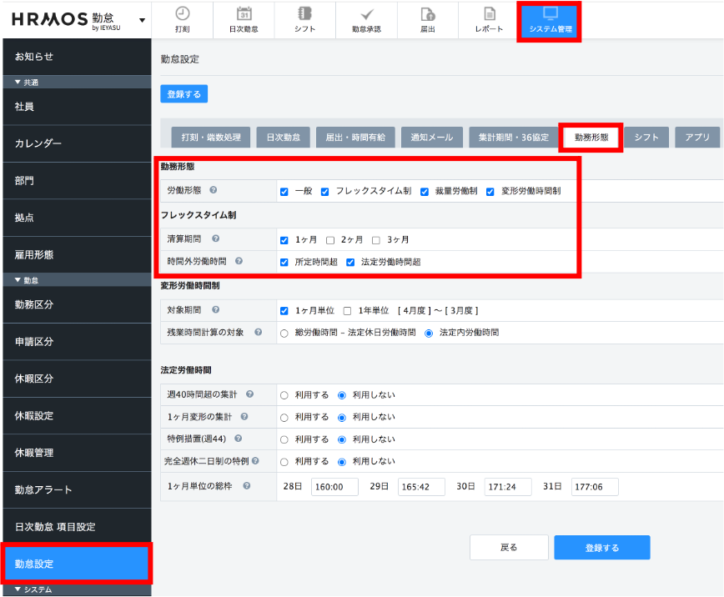Toggle the 所定時間超 checkbox
This screenshot has width=724, height=597.
284,263
